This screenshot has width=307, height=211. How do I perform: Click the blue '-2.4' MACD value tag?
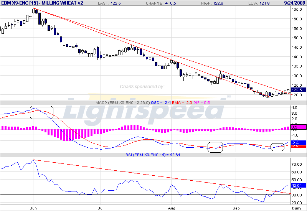(x=299, y=143)
